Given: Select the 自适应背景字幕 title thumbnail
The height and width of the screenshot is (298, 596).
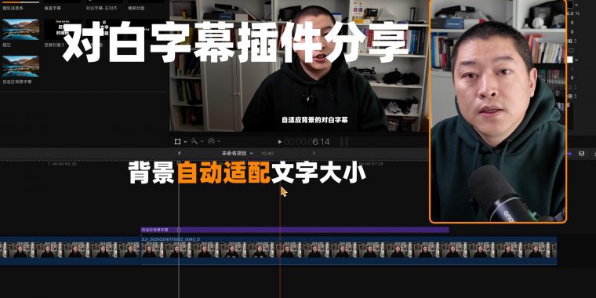Looking at the screenshot, I should click(20, 67).
